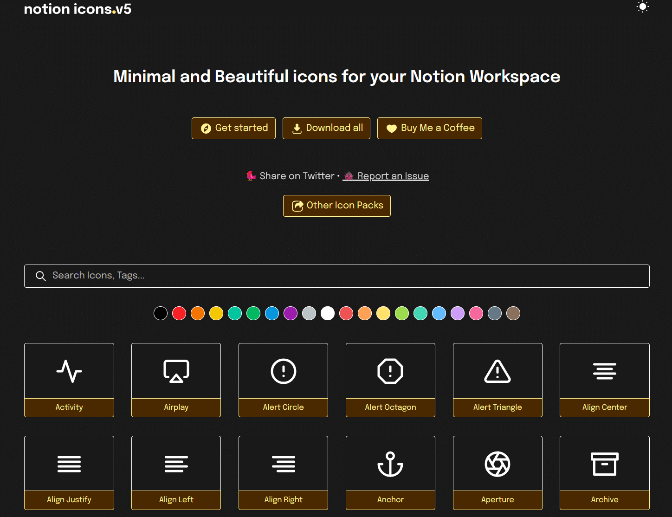The width and height of the screenshot is (672, 517).
Task: Open the Get started button
Action: [x=233, y=128]
